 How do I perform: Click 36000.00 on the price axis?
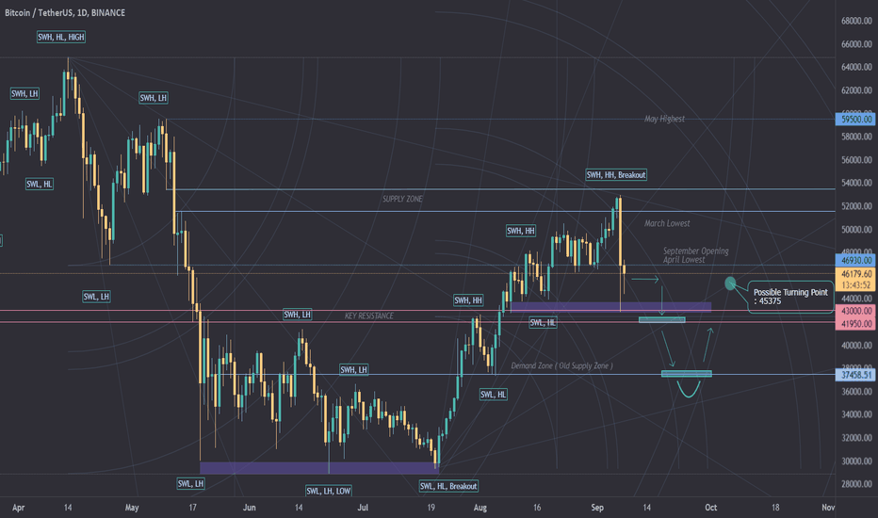[x=856, y=392]
